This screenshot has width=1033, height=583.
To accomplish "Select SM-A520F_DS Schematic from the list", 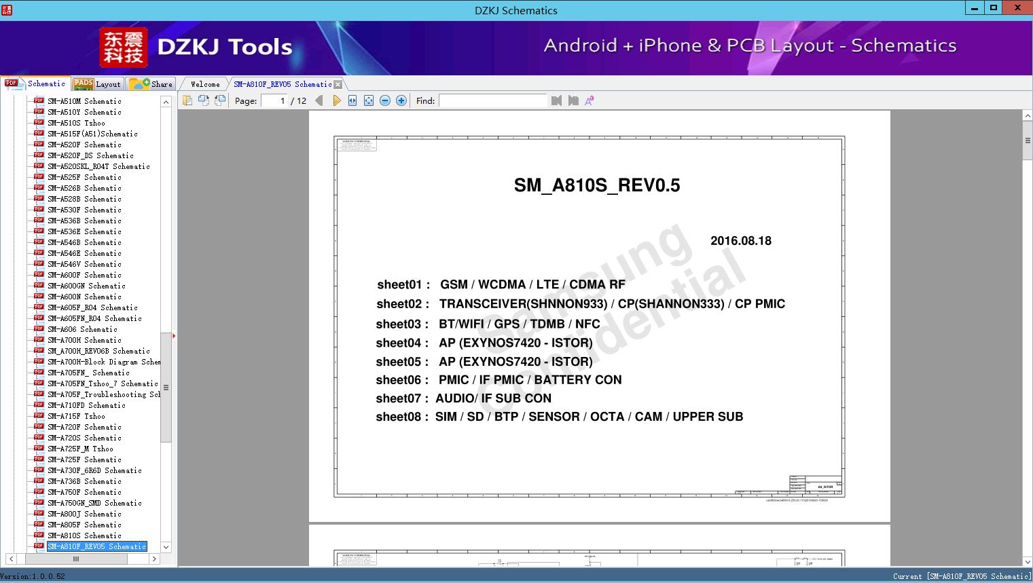I will point(90,155).
